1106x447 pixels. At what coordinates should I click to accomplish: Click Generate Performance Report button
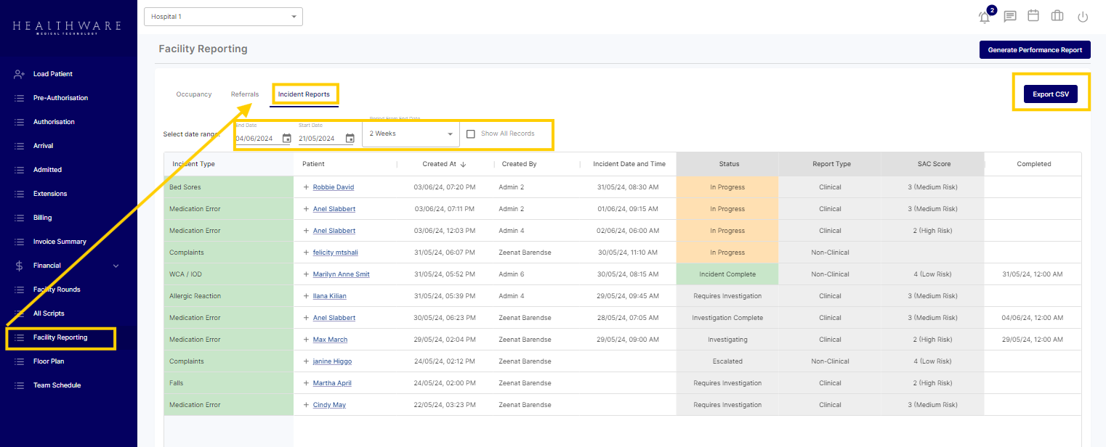tap(1035, 50)
